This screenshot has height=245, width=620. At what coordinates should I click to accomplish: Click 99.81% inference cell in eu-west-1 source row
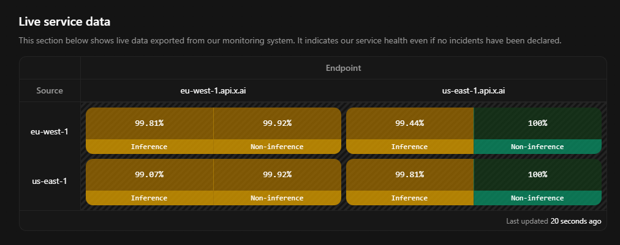[149, 123]
